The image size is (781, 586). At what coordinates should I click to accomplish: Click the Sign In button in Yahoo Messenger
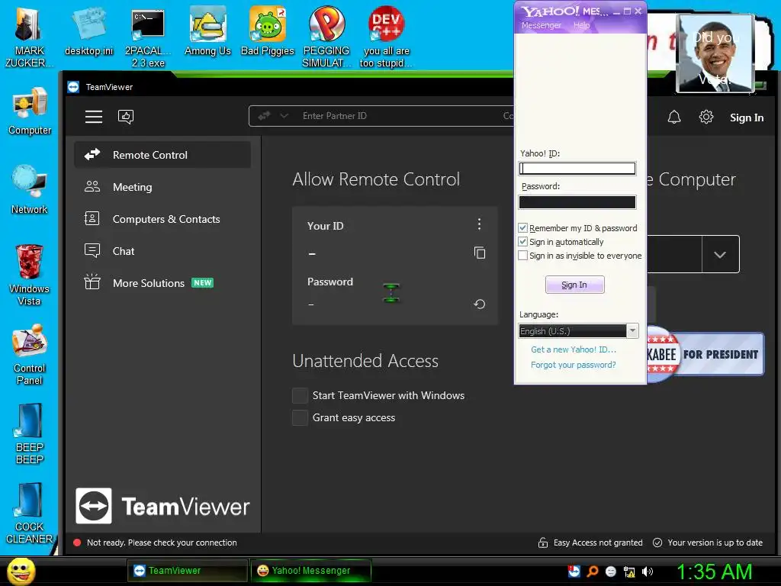pos(574,285)
